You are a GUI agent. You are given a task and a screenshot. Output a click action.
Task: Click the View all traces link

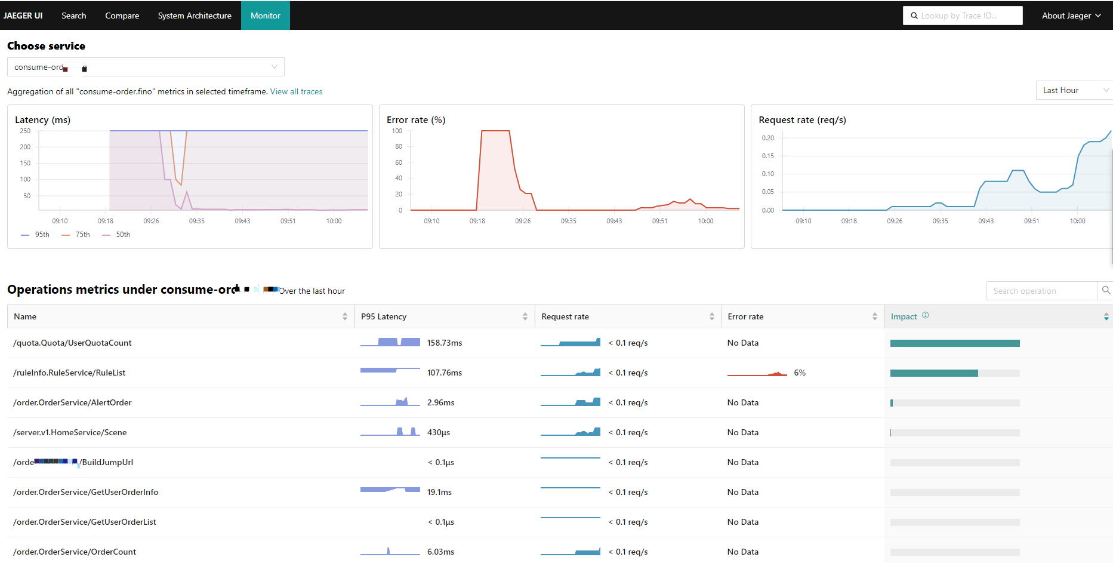click(296, 91)
